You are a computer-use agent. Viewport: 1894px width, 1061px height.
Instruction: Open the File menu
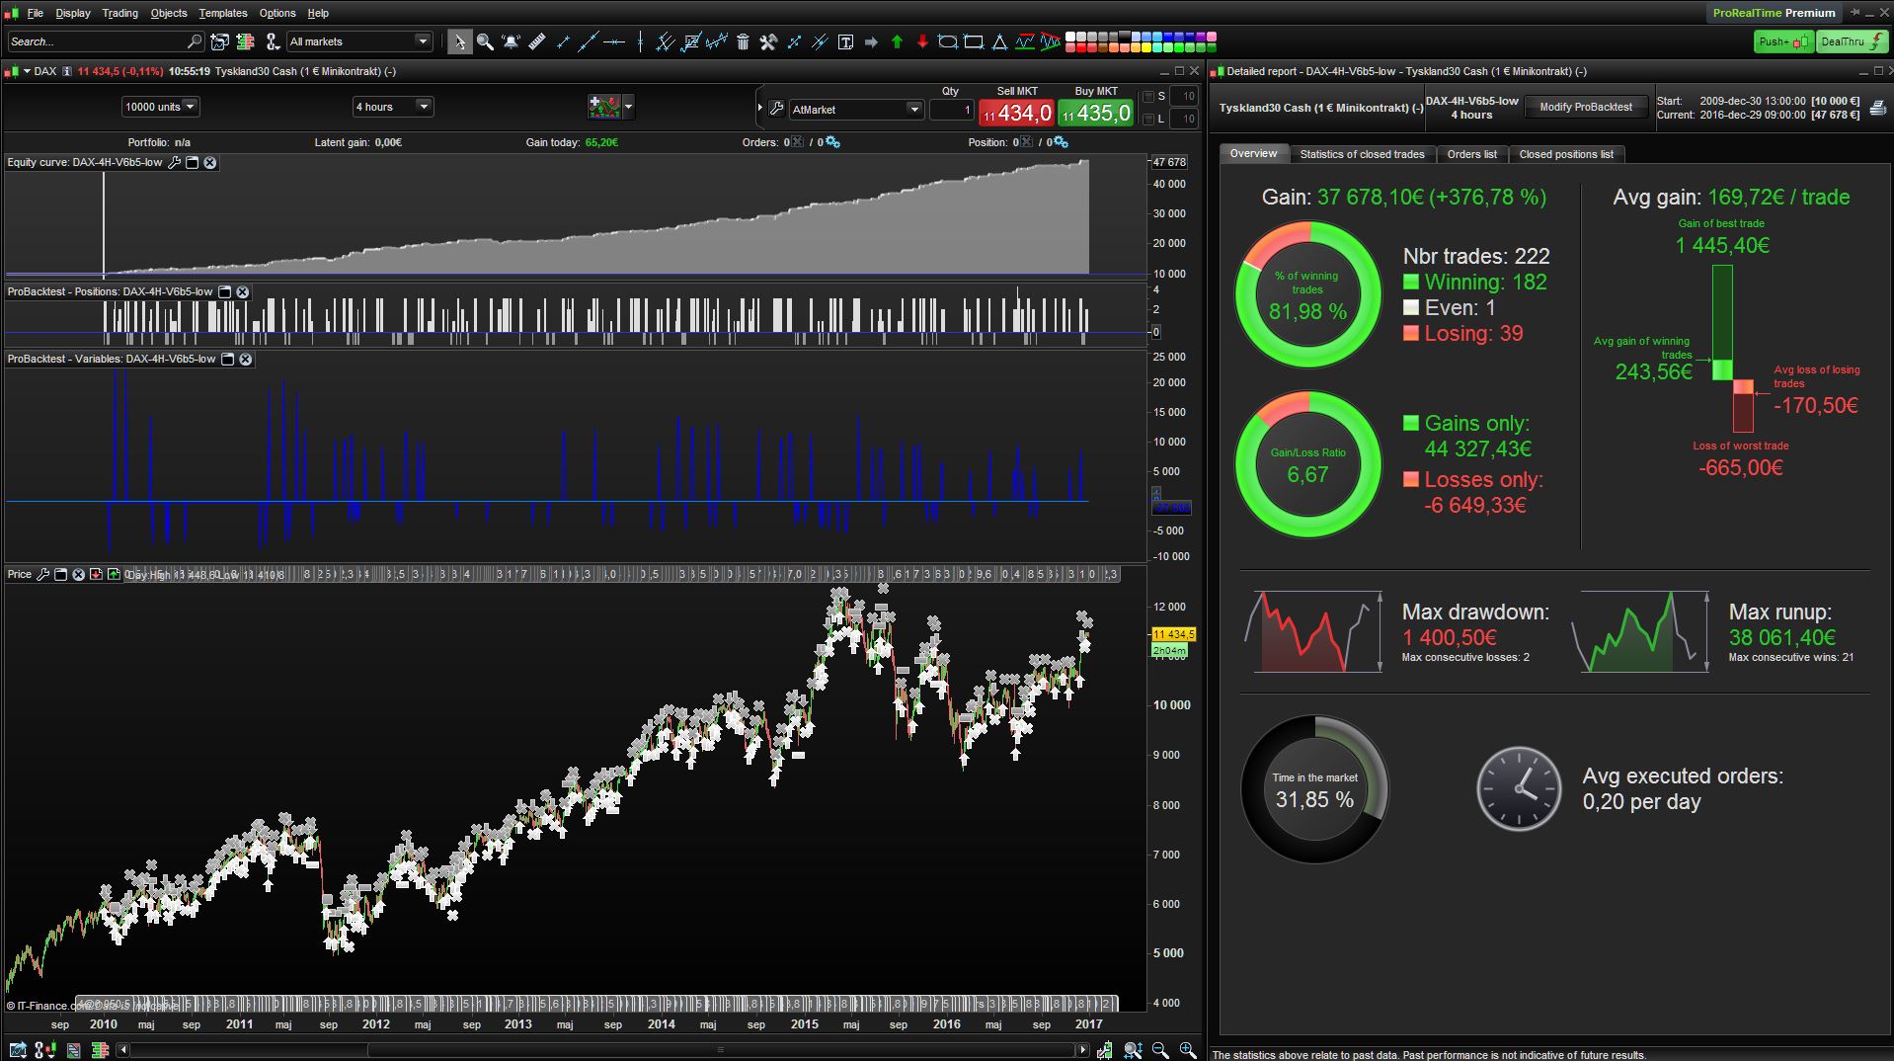point(36,13)
